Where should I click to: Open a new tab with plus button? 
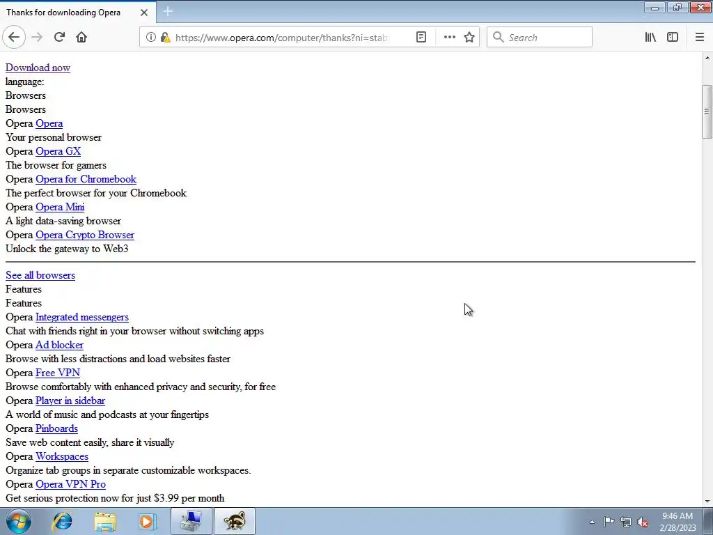pyautogui.click(x=168, y=11)
